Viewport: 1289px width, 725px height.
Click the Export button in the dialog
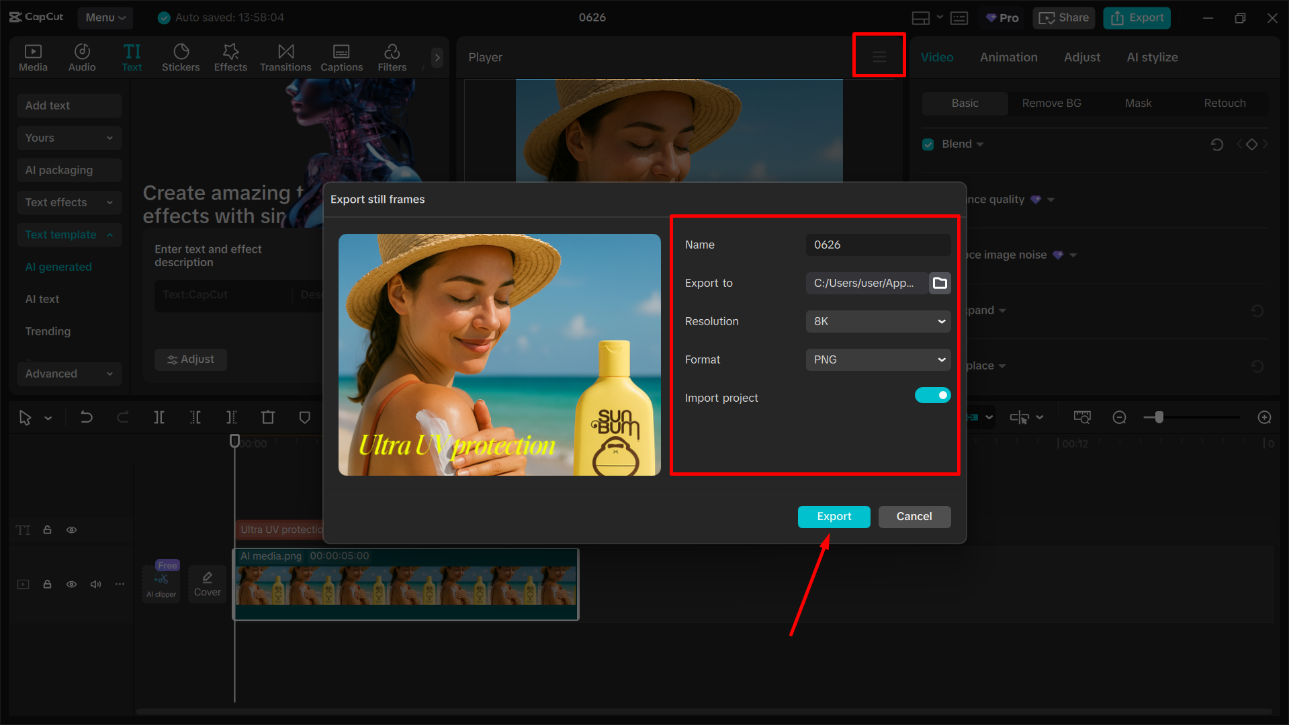pos(834,516)
